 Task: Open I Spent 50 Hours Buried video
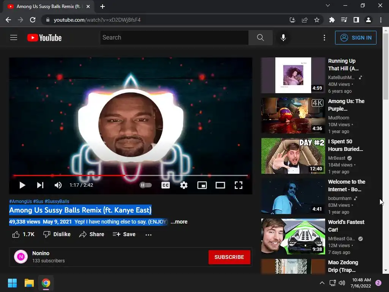293,156
